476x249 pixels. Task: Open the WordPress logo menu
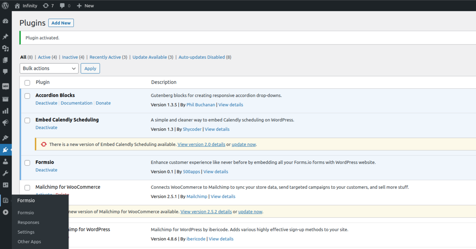[6, 6]
